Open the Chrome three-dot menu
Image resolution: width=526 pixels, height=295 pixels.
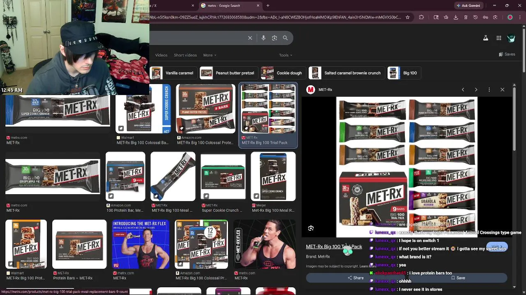click(x=520, y=17)
